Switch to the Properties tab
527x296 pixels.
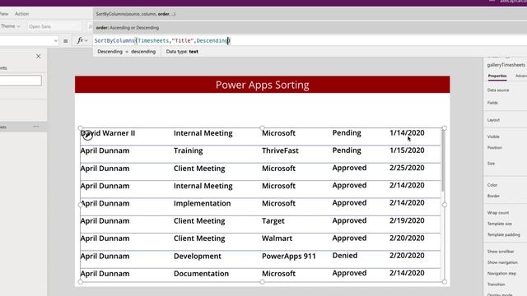(497, 76)
